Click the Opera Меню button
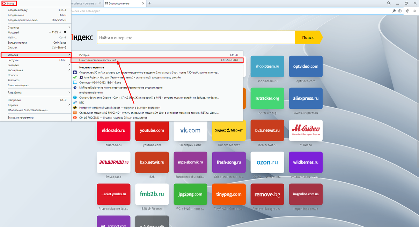 click(9, 3)
